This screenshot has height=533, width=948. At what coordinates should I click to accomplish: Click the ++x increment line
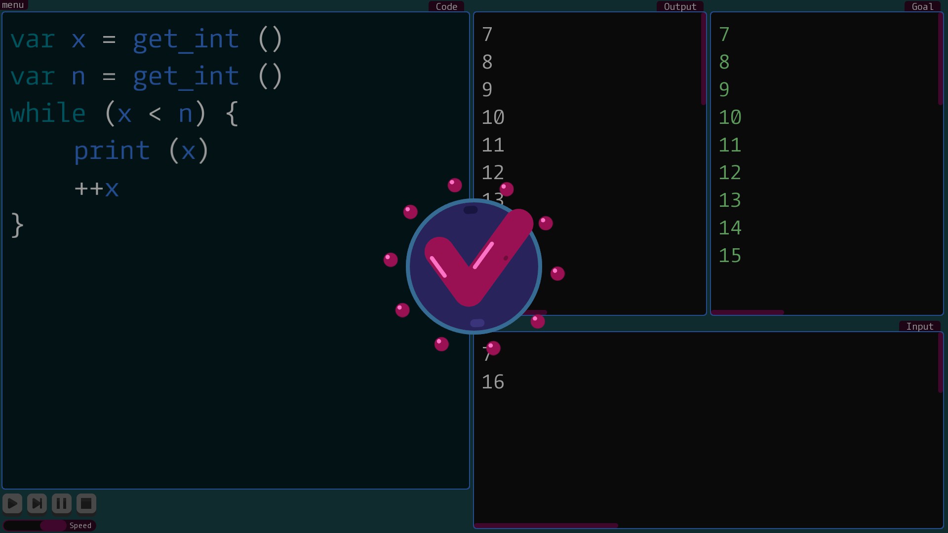[97, 188]
